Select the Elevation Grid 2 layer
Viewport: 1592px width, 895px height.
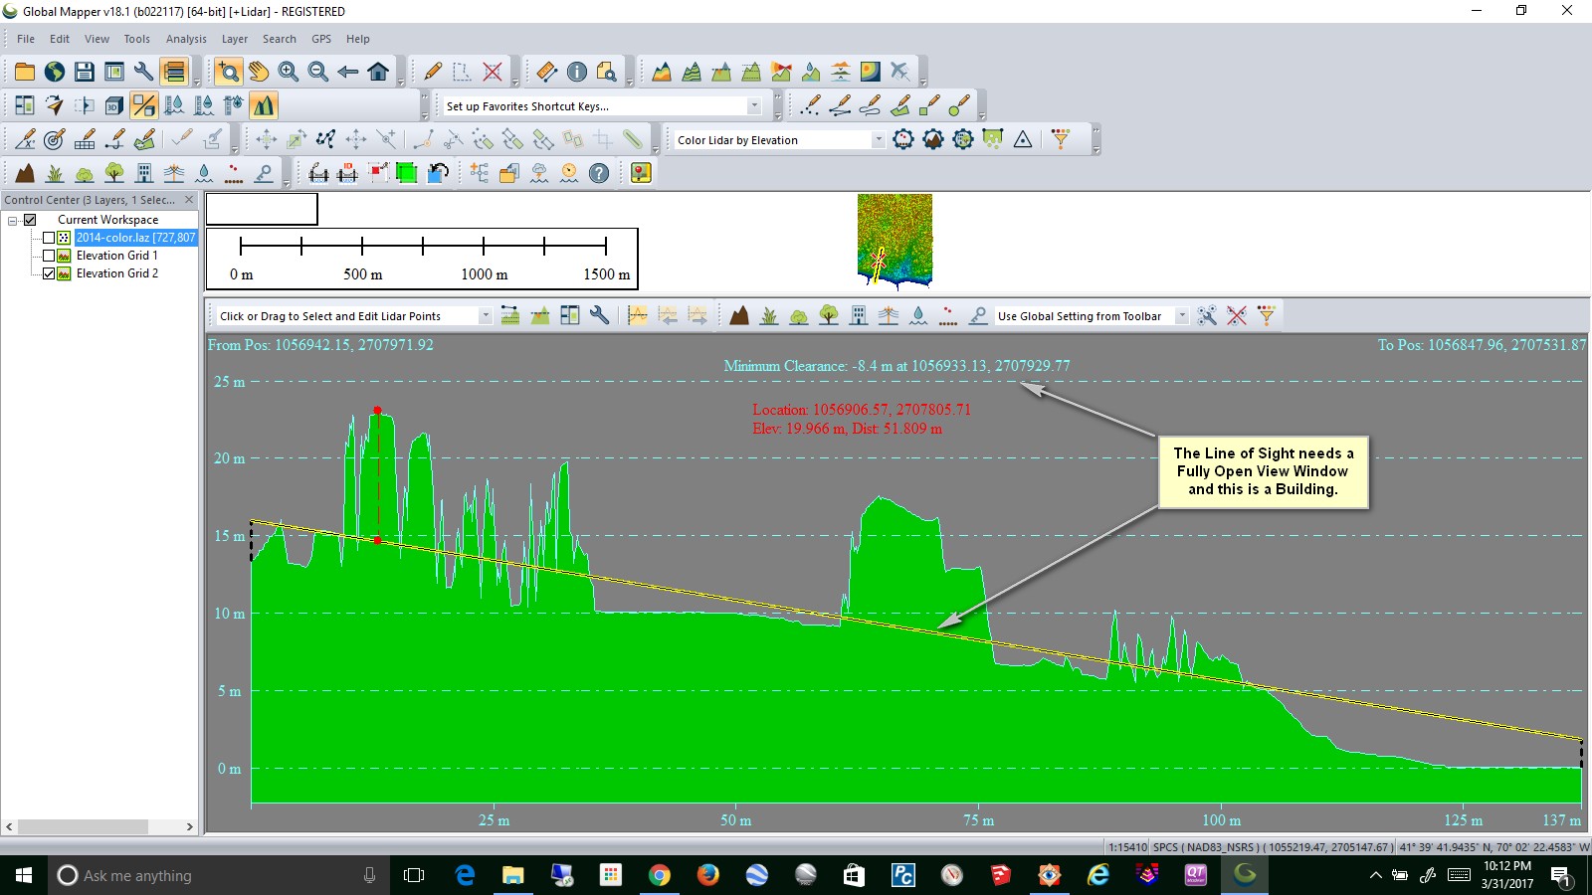(x=117, y=273)
